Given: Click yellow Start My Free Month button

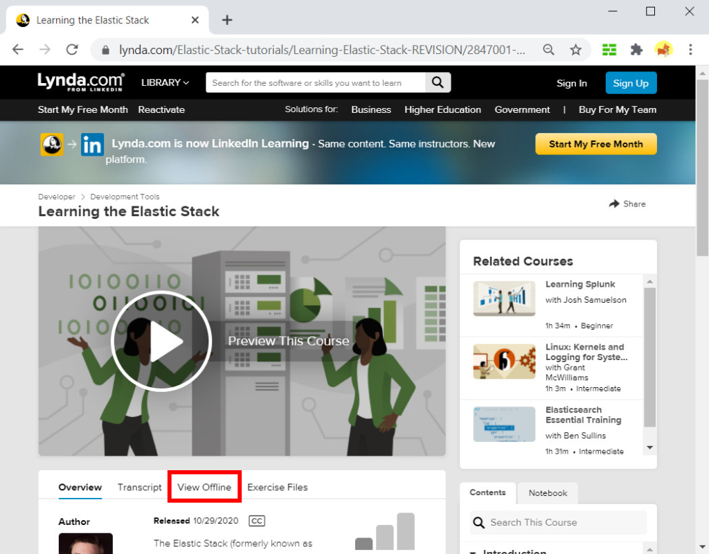Looking at the screenshot, I should tap(596, 144).
